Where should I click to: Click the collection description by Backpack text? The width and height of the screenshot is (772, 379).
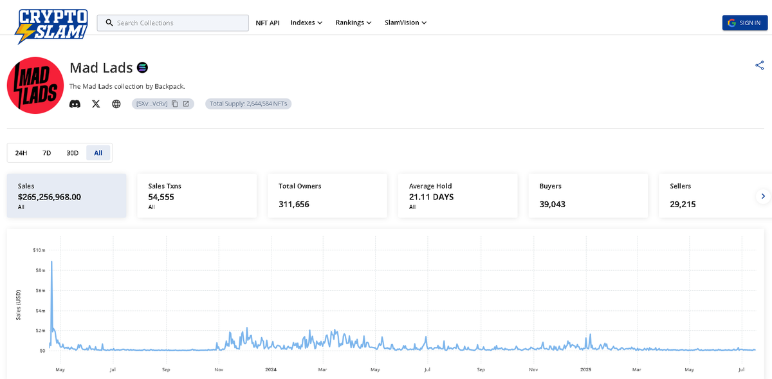(127, 86)
